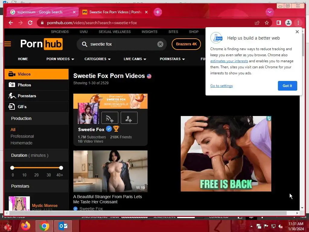This screenshot has height=232, width=309.
Task: Open the site hamburger menu
Action: pyautogui.click(x=8, y=44)
